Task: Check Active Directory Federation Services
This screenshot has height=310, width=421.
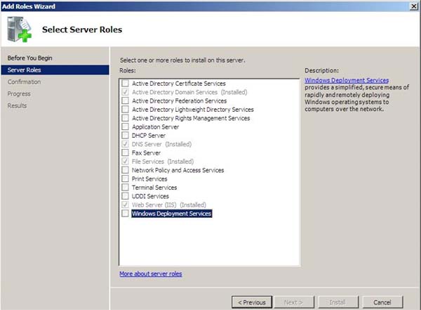Action: click(x=125, y=101)
